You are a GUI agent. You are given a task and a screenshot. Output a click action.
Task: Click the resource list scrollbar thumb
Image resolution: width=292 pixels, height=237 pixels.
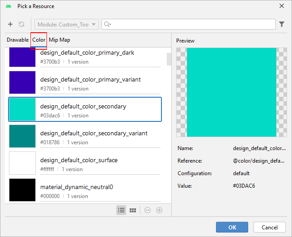(x=169, y=59)
